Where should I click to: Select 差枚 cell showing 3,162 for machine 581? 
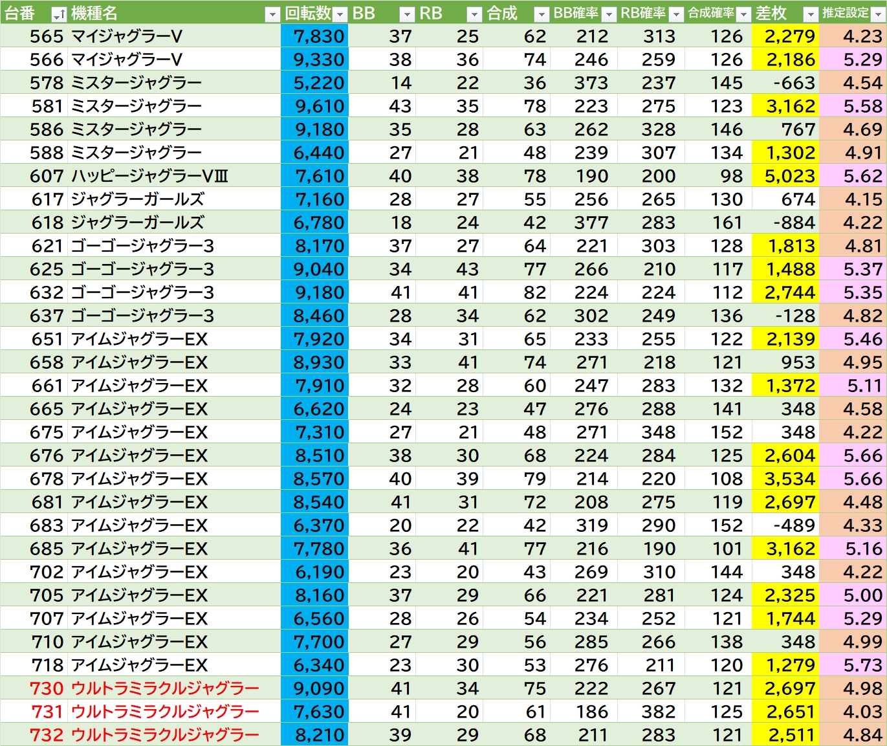tap(785, 106)
